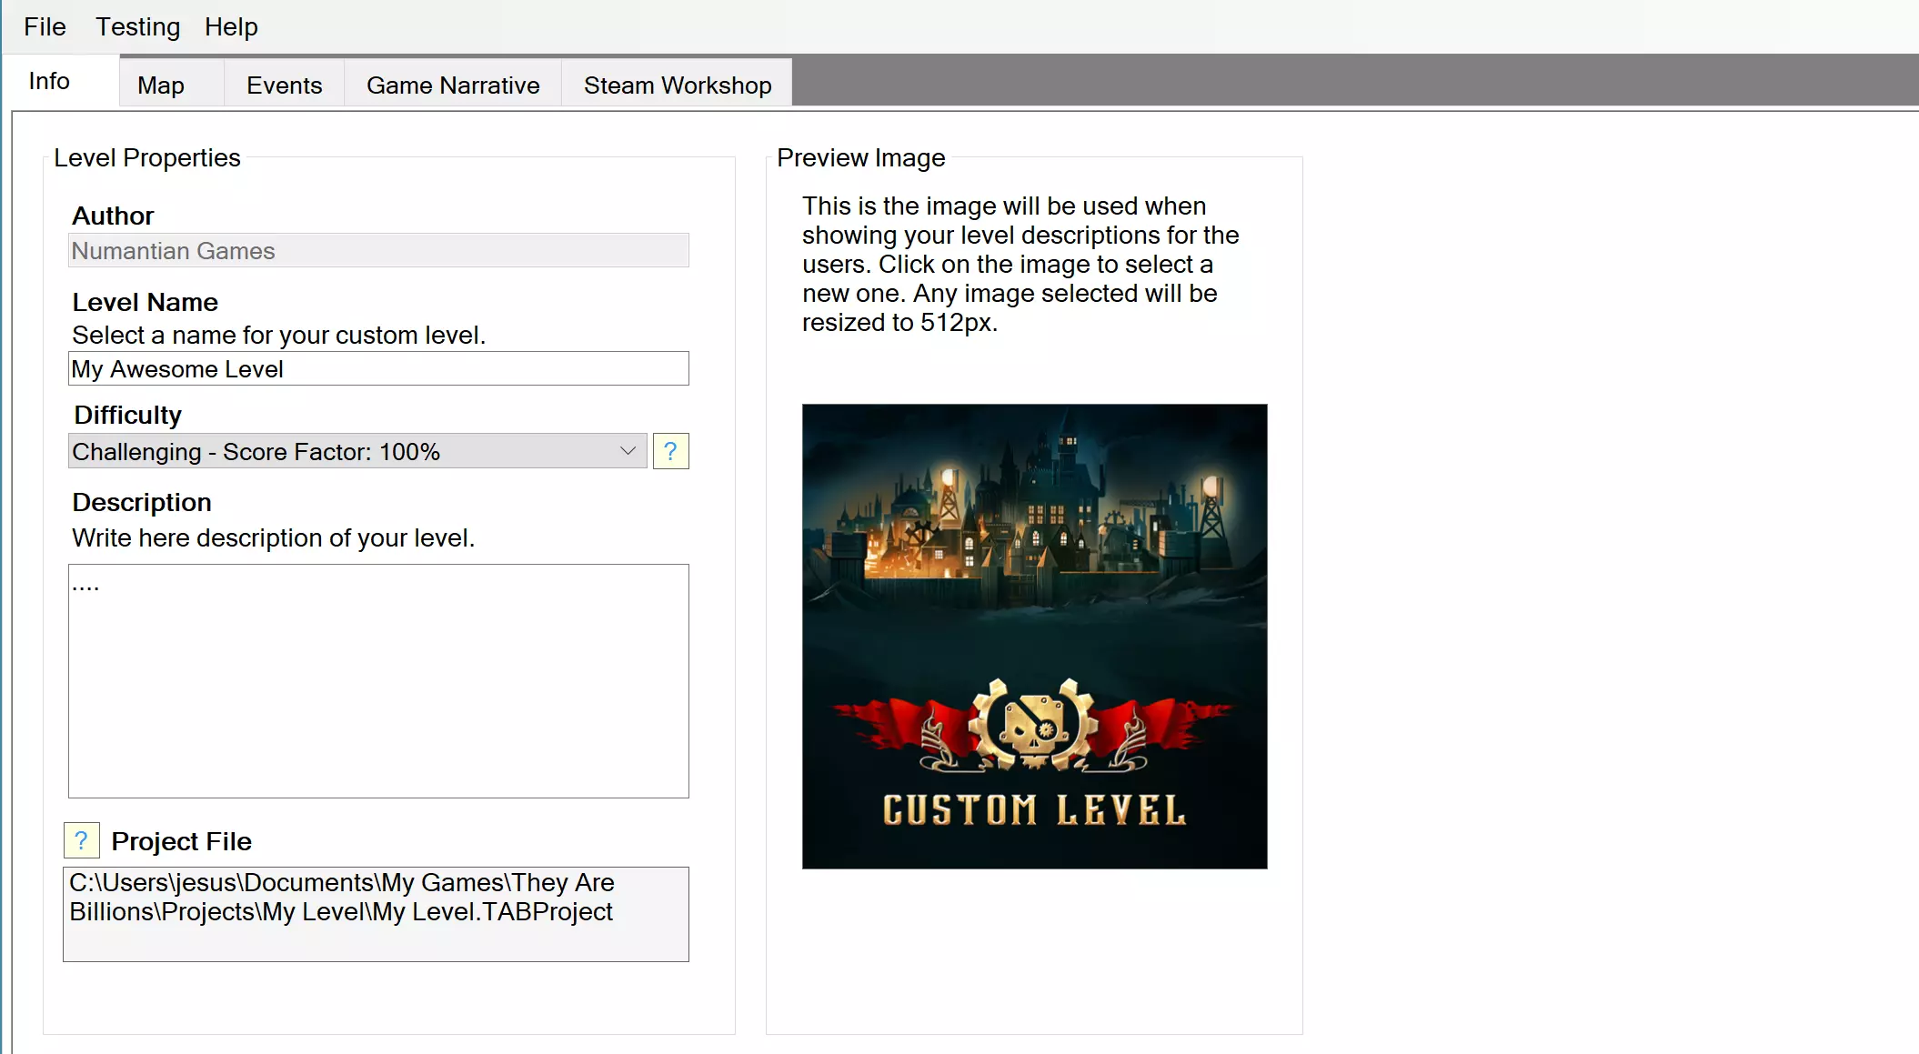Click the Difficulty help question mark icon
The height and width of the screenshot is (1054, 1919).
click(670, 451)
